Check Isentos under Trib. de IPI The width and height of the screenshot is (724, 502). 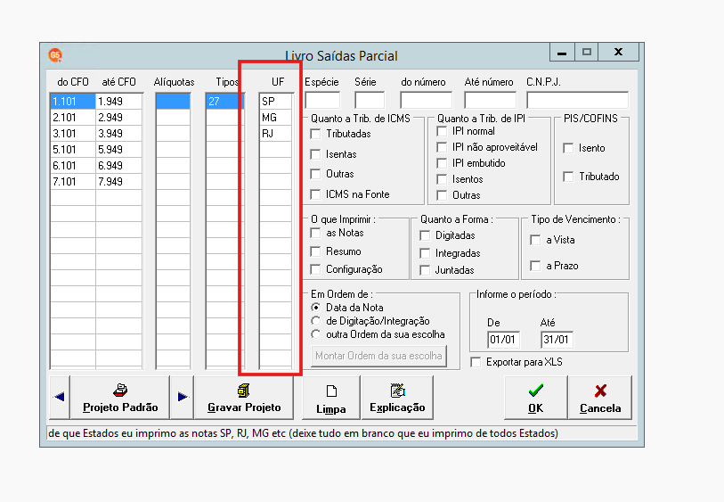442,179
